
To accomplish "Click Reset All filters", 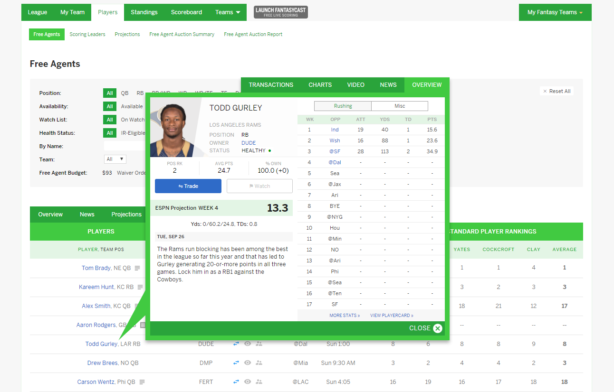I will (557, 91).
